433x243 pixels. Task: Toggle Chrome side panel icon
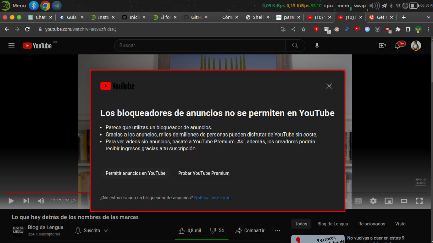408,29
